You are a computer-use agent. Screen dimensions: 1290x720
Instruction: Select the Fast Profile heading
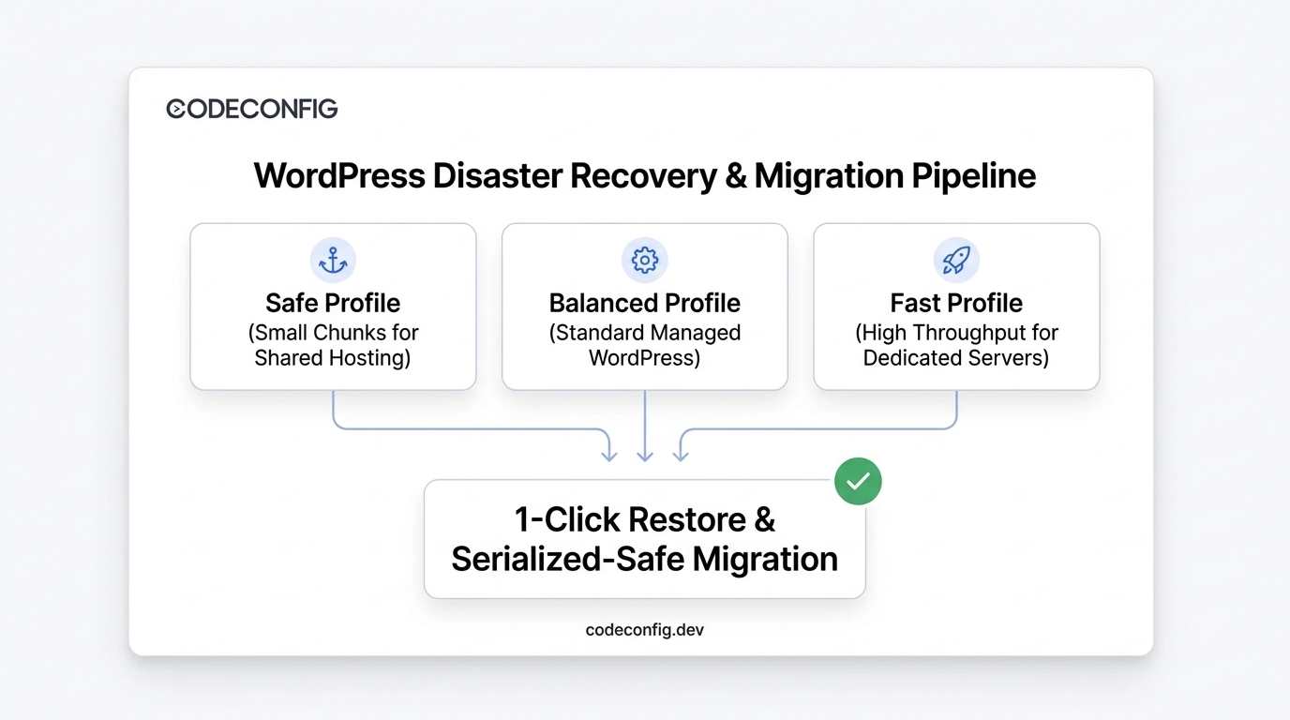pyautogui.click(x=956, y=303)
